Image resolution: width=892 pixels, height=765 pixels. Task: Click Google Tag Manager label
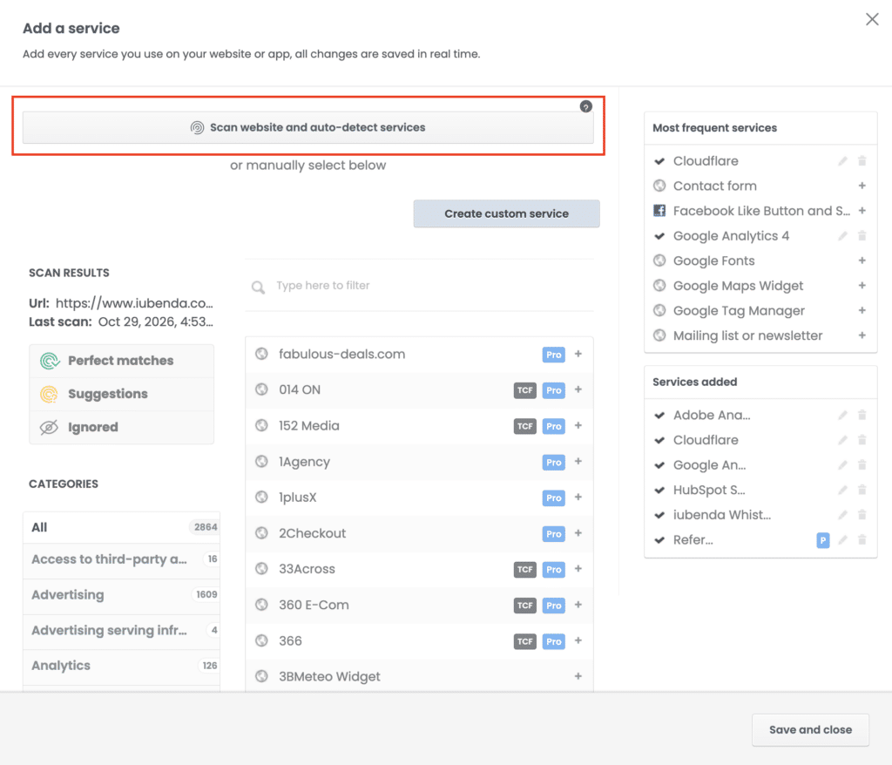pyautogui.click(x=739, y=311)
